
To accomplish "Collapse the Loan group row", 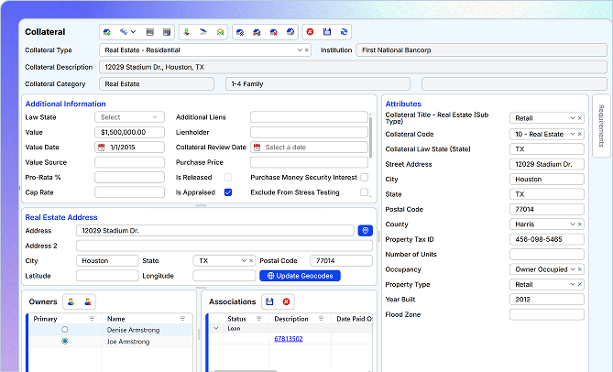I will coord(216,328).
